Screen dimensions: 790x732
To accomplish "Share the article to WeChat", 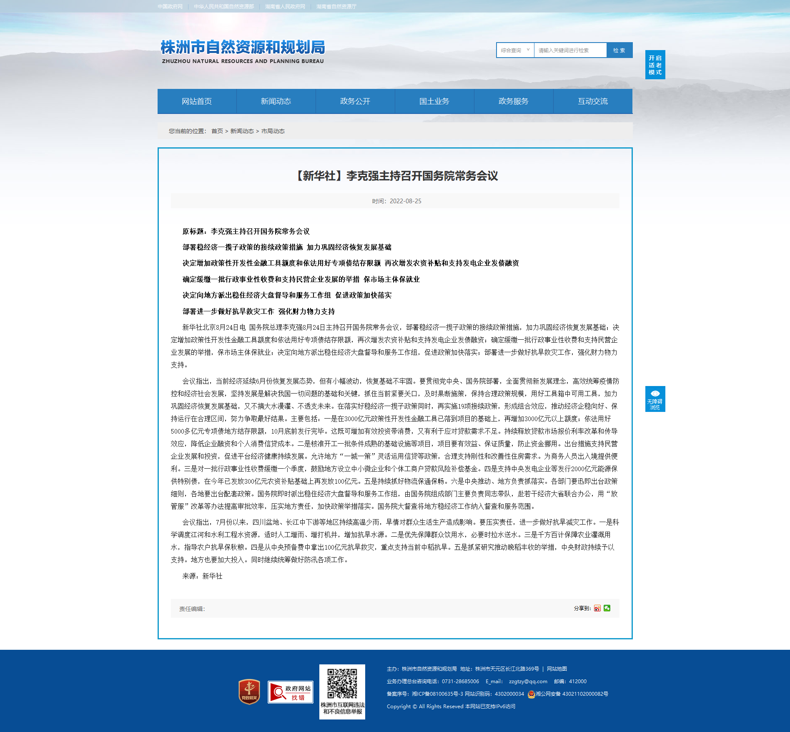I will coord(607,608).
